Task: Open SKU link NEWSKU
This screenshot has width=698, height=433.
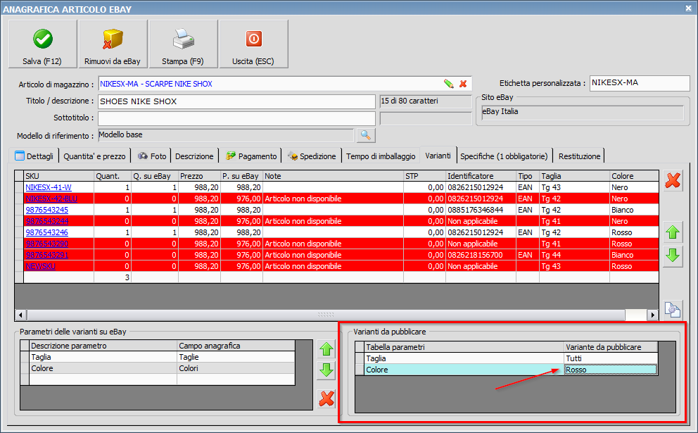Action: coord(41,266)
